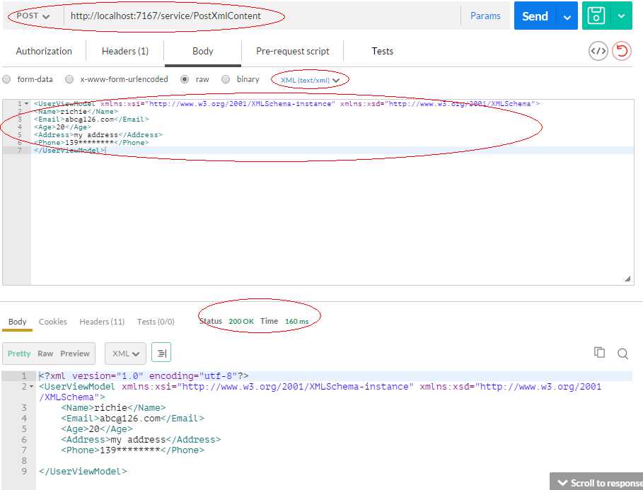Click the Email line in the request body
The height and width of the screenshot is (490, 643).
[x=91, y=119]
